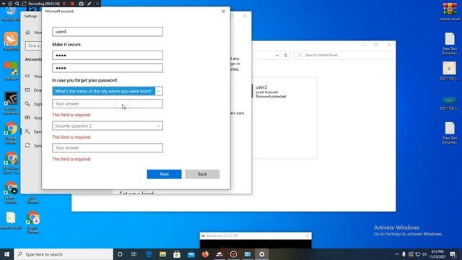The width and height of the screenshot is (462, 260).
Task: Select the top New Text Document desktop file
Action: [450, 43]
